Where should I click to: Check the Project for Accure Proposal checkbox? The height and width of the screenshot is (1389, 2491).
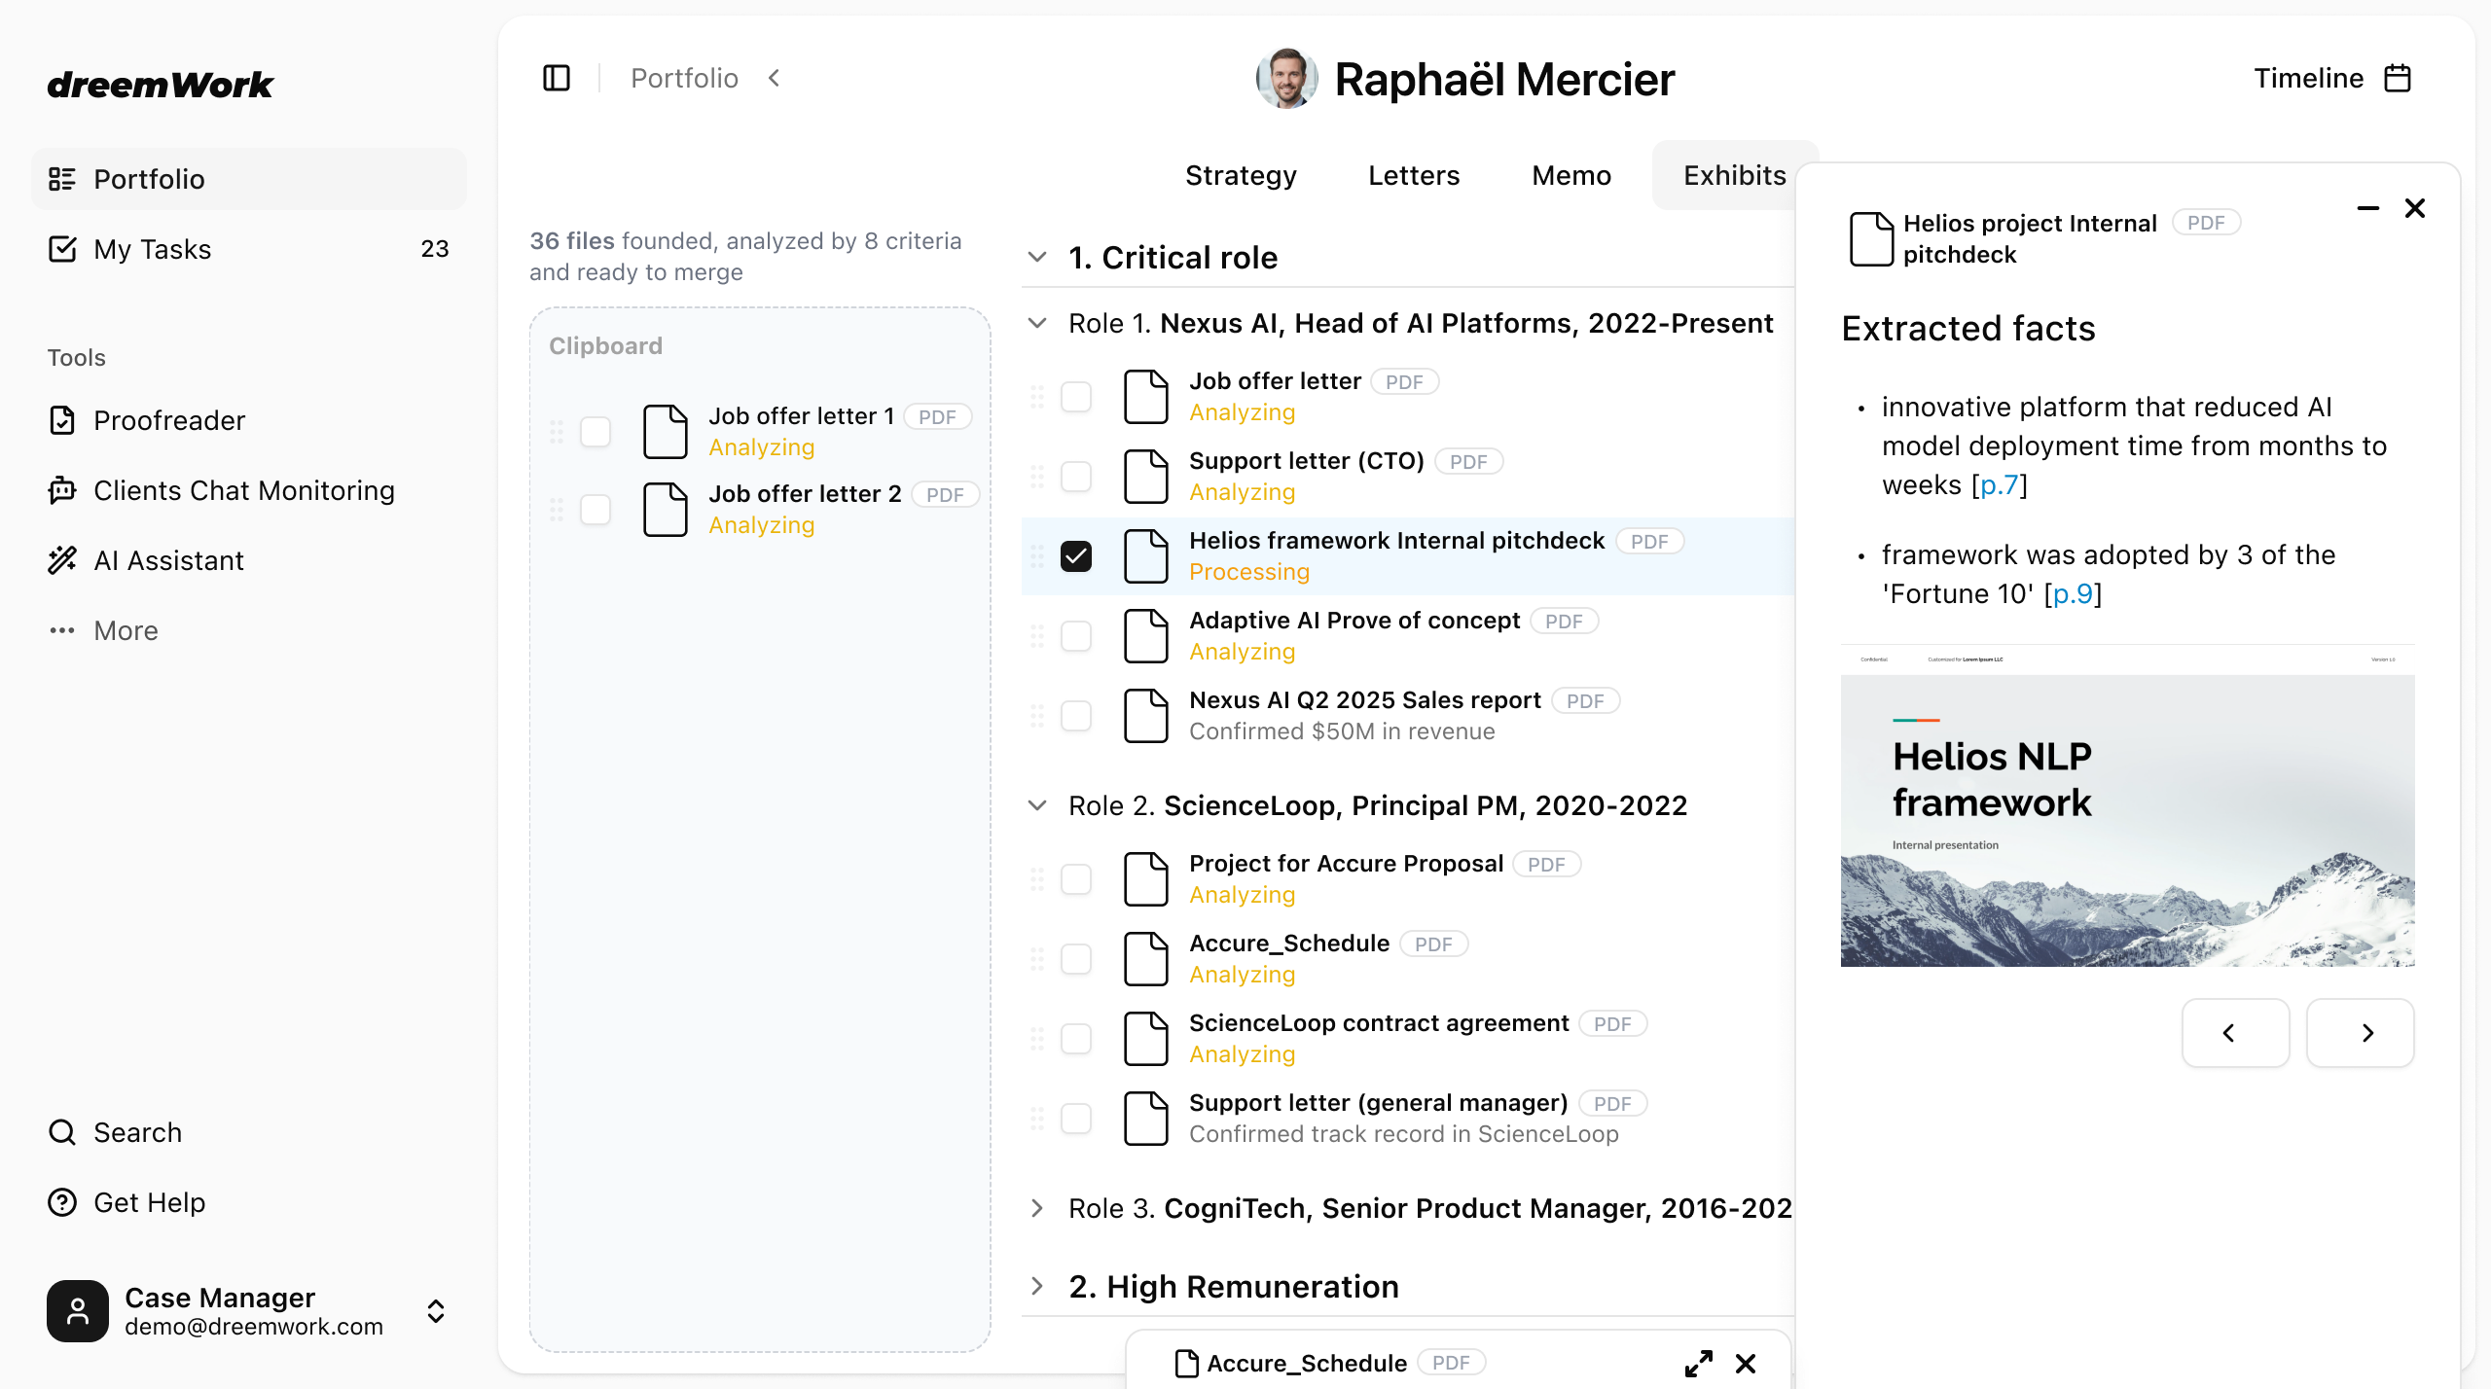click(x=1076, y=879)
